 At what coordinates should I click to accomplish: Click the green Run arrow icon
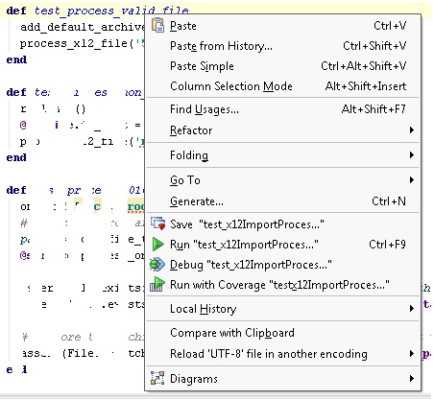(x=157, y=244)
